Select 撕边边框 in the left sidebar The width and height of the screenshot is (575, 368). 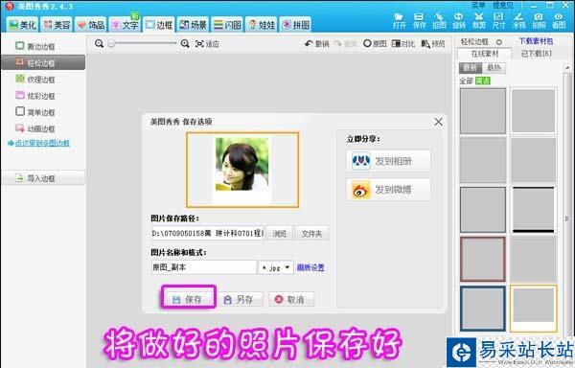(35, 46)
